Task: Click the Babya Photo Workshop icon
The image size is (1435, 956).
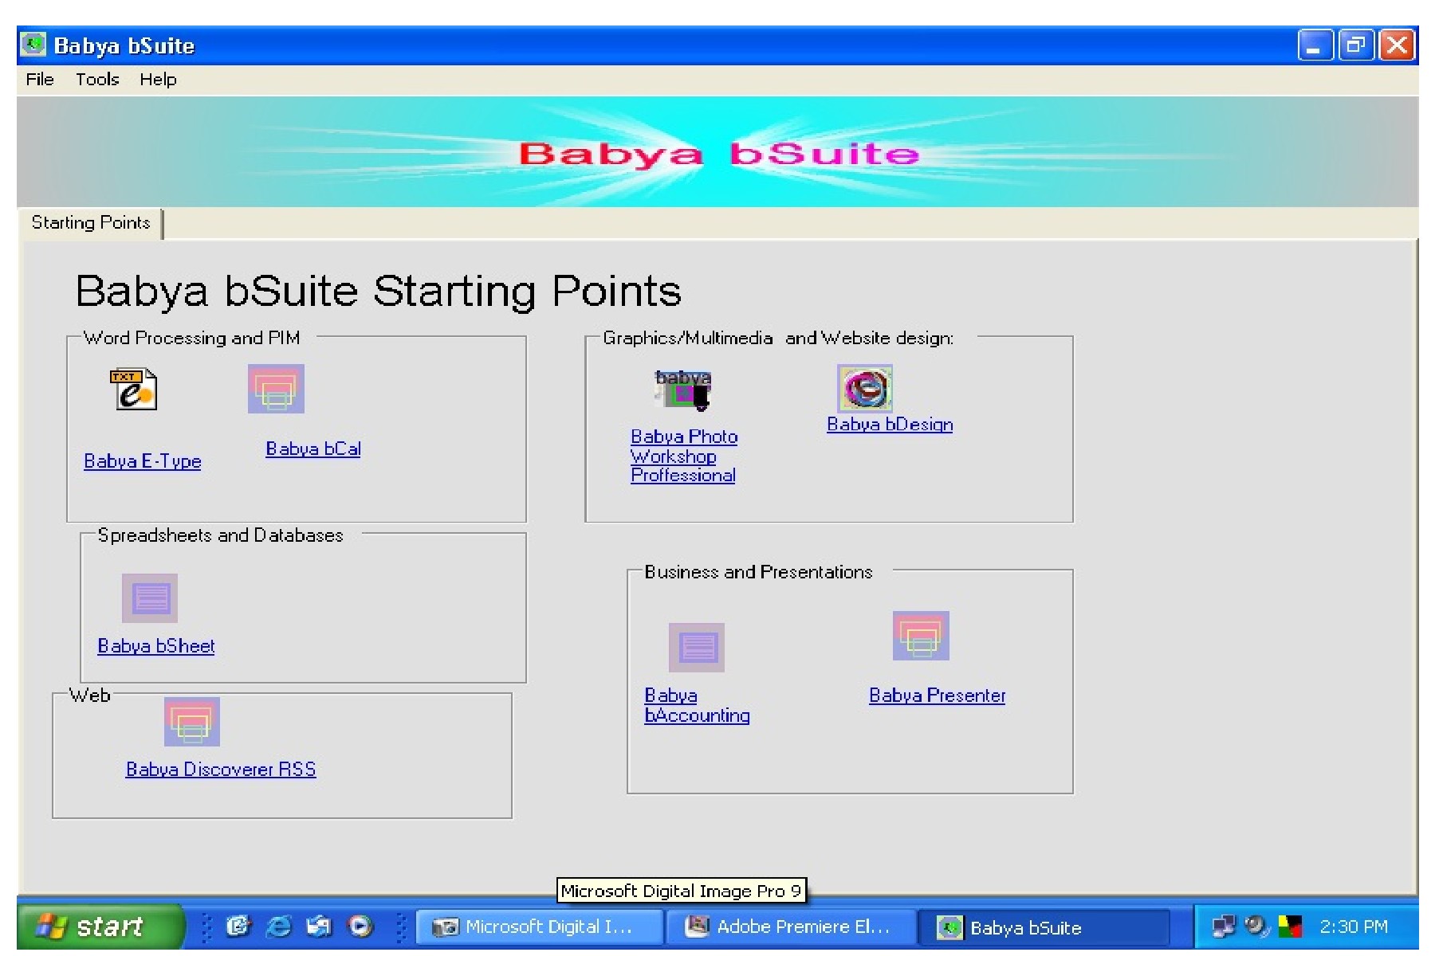Action: pyautogui.click(x=682, y=390)
